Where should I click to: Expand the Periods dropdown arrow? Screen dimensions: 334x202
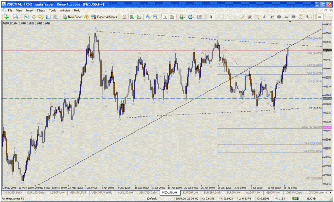(194, 17)
